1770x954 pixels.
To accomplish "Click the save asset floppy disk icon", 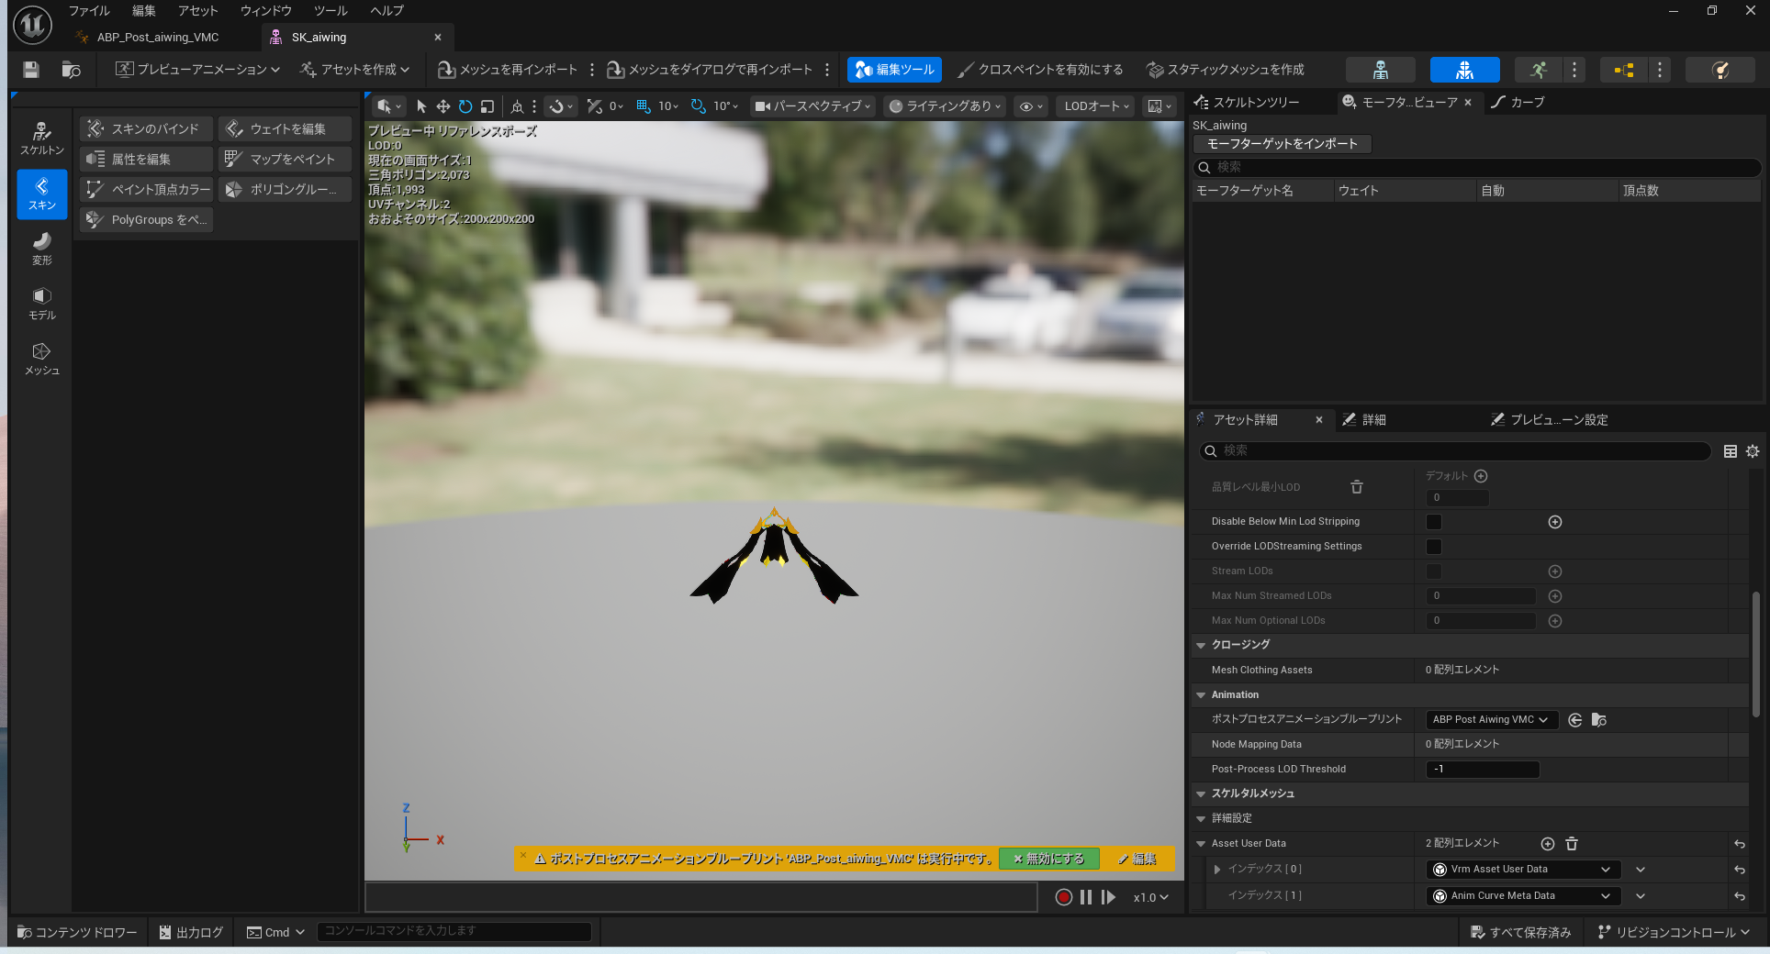I will click(31, 70).
